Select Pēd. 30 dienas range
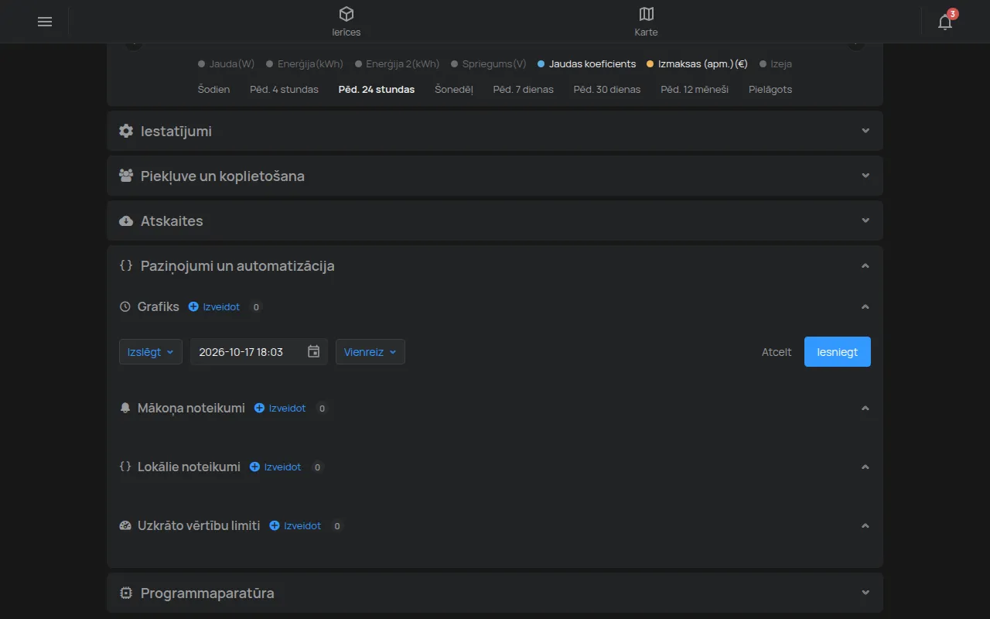Screen dimensions: 990x619 (x=607, y=89)
